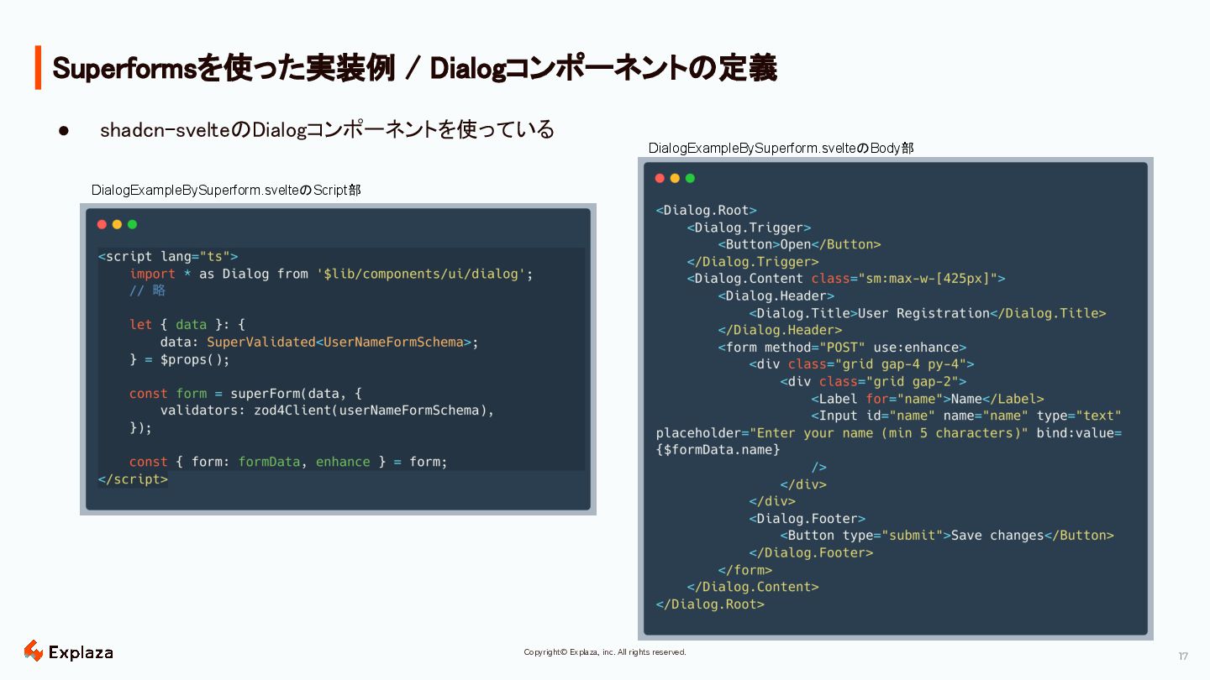1210x680 pixels.
Task: Click the yellow dot in the Script code window
Action: tap(117, 224)
